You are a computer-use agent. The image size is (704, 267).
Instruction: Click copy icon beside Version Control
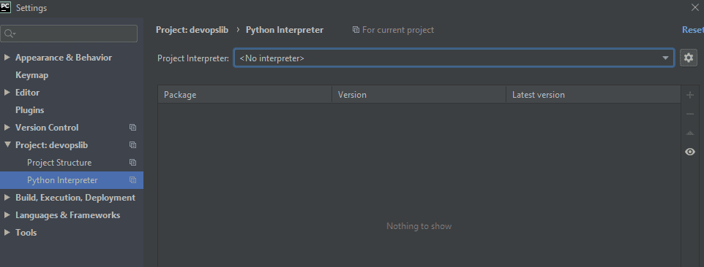pyautogui.click(x=132, y=128)
